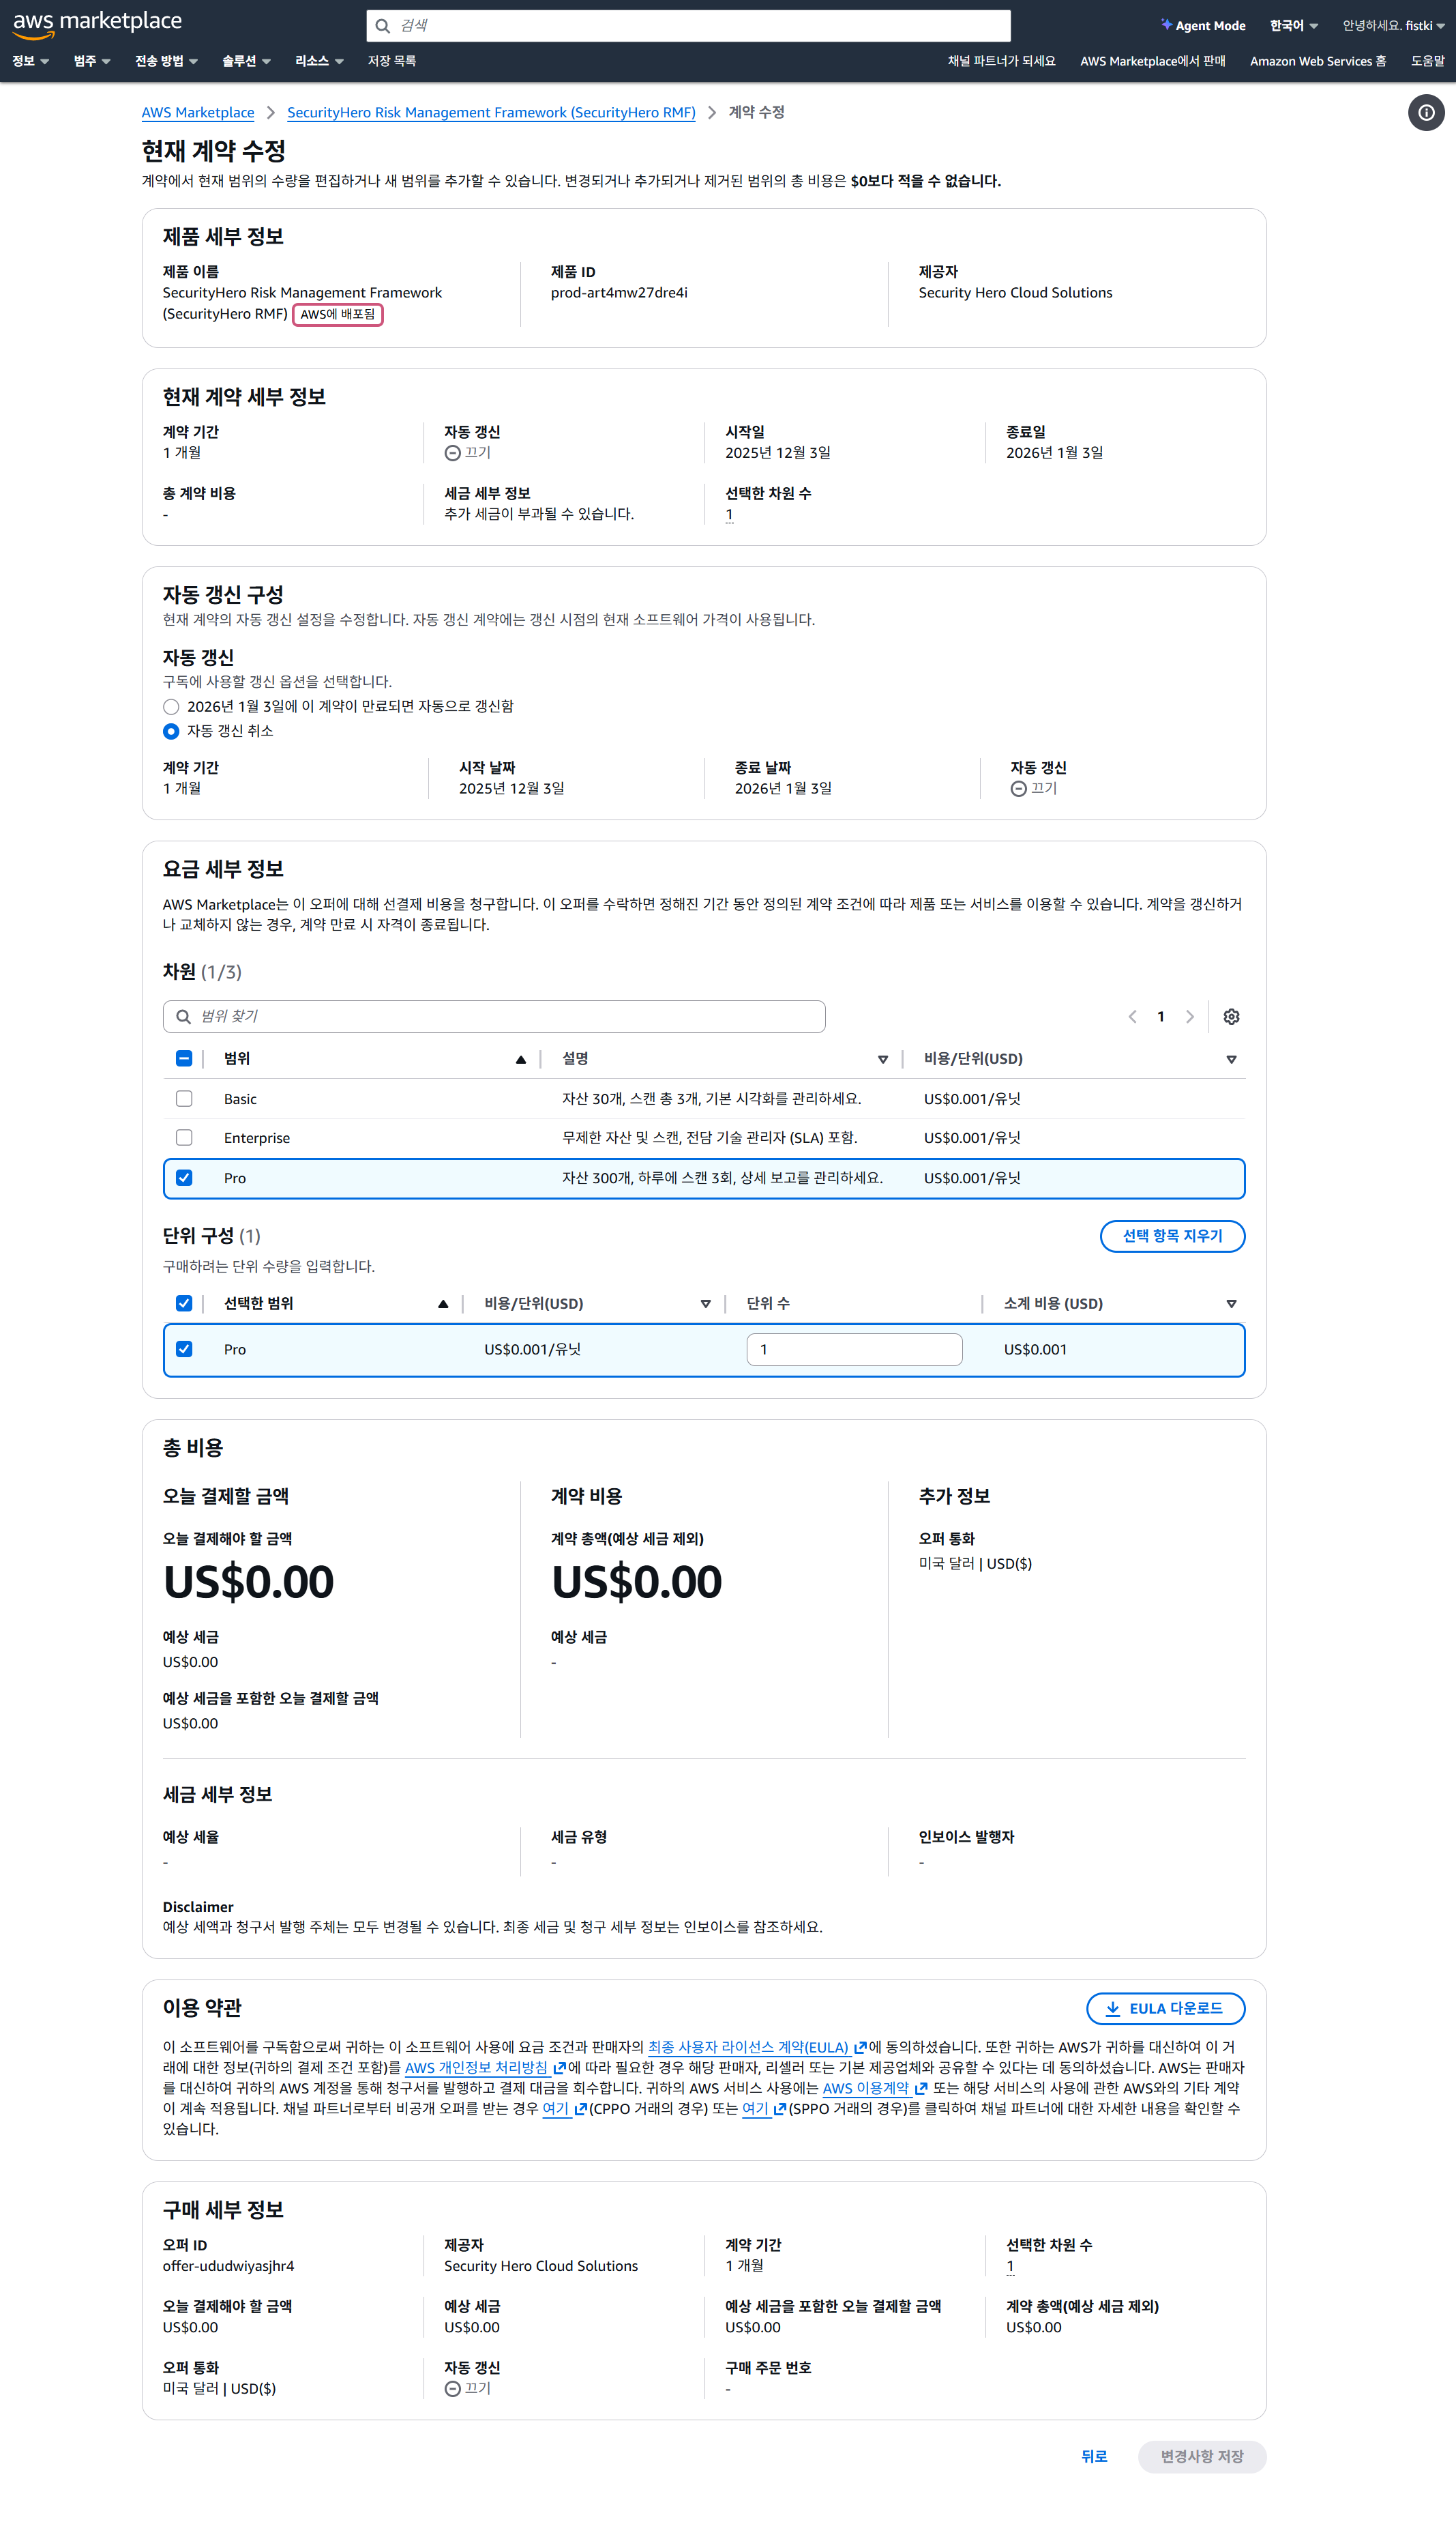The width and height of the screenshot is (1456, 2524).
Task: Go to Amazon Web Services 홈
Action: (x=1318, y=61)
